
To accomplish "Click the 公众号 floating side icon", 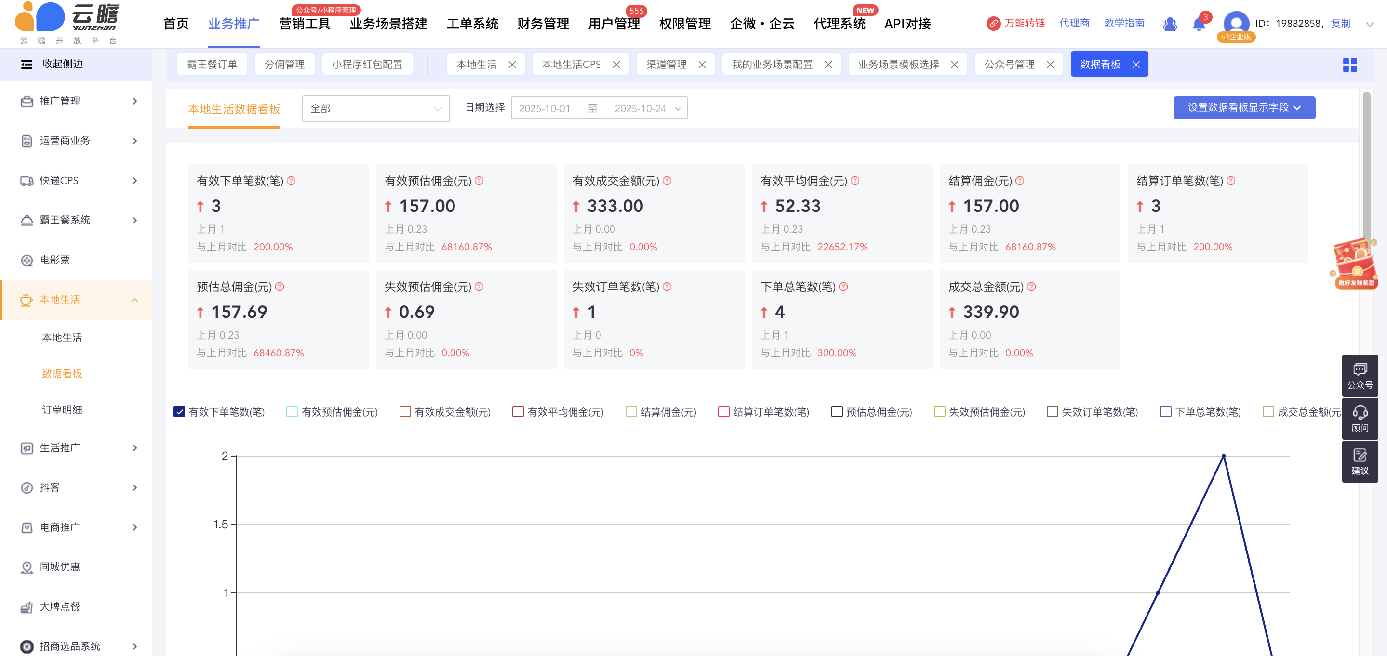I will pos(1360,376).
